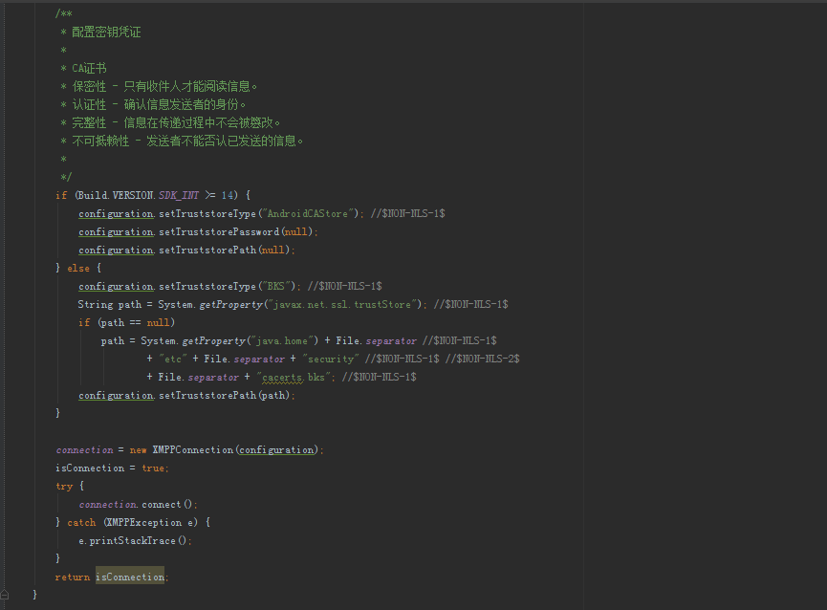
Task: Click the "AndroidCAStore" string literal
Action: pos(307,213)
